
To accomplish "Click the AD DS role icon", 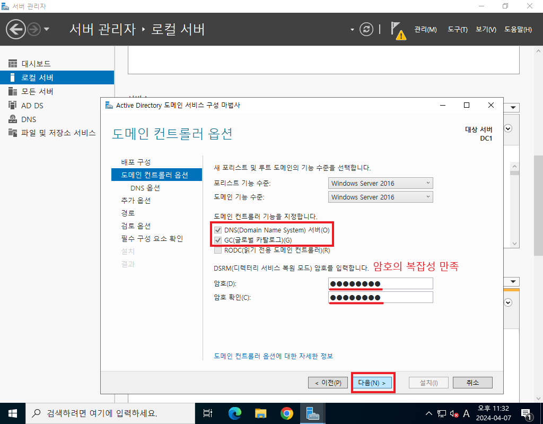I will [13, 105].
